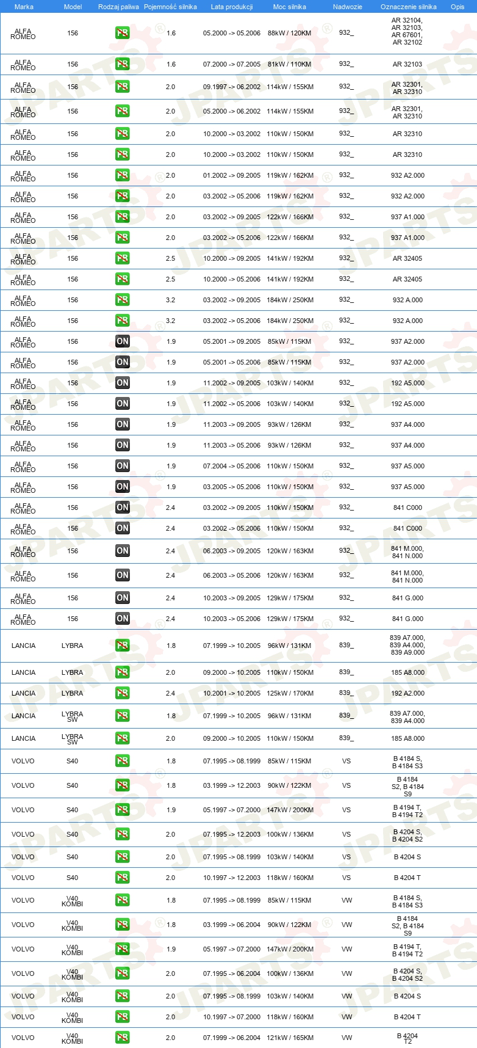
Task: Select the petrol icon for Lancia Lybra 2.4
Action: [123, 693]
